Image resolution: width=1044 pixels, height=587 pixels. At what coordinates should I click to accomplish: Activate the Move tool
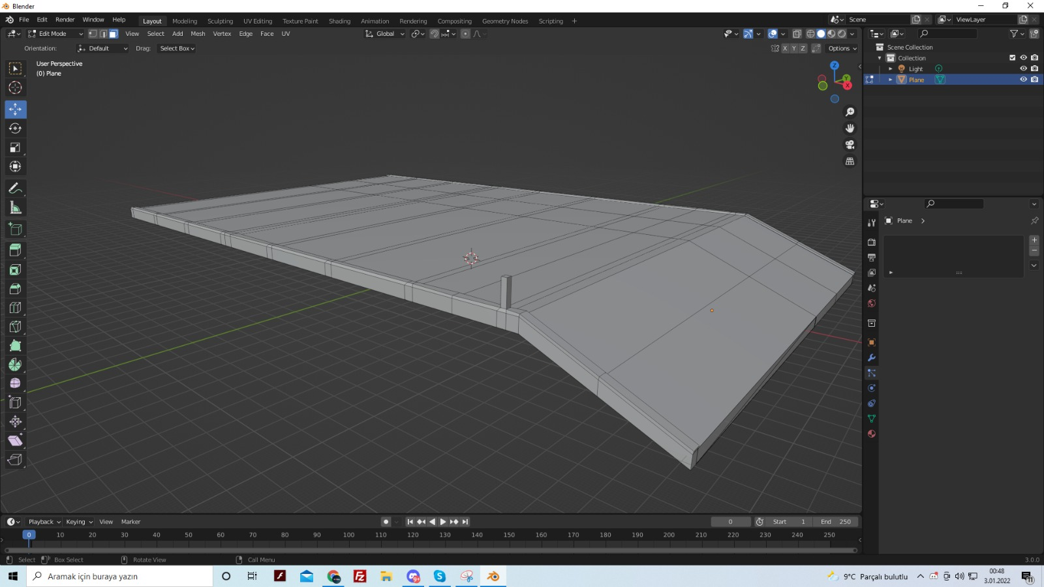click(x=15, y=109)
